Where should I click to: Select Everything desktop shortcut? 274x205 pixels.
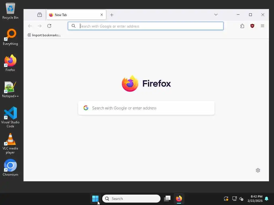pos(10,37)
